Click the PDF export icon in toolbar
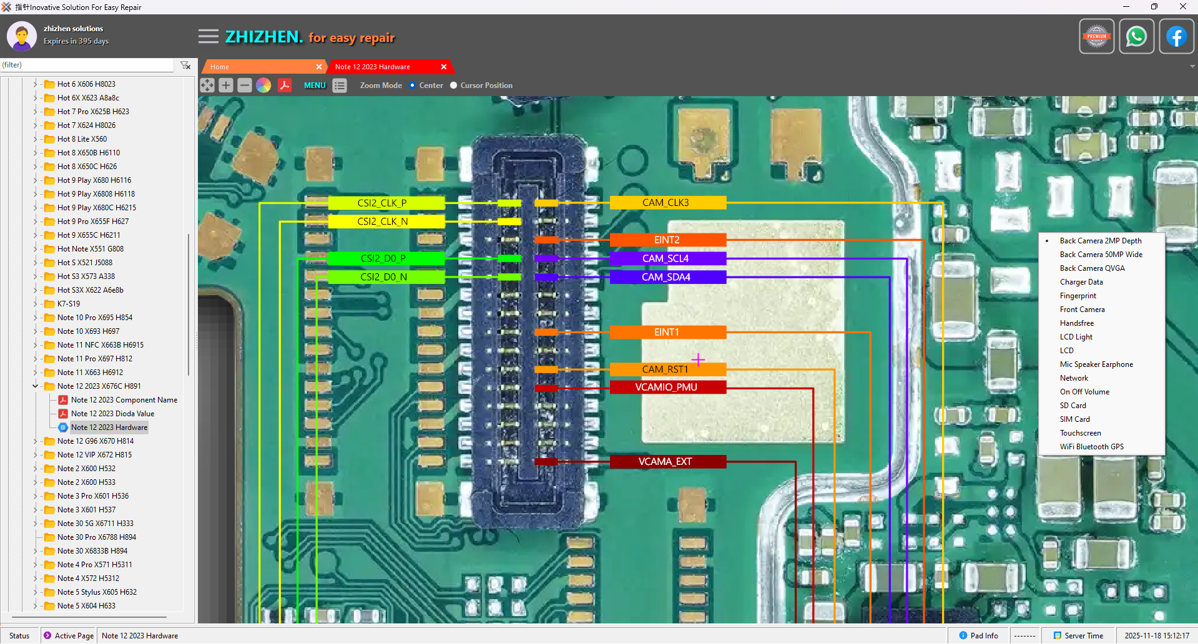This screenshot has width=1198, height=644. (285, 85)
